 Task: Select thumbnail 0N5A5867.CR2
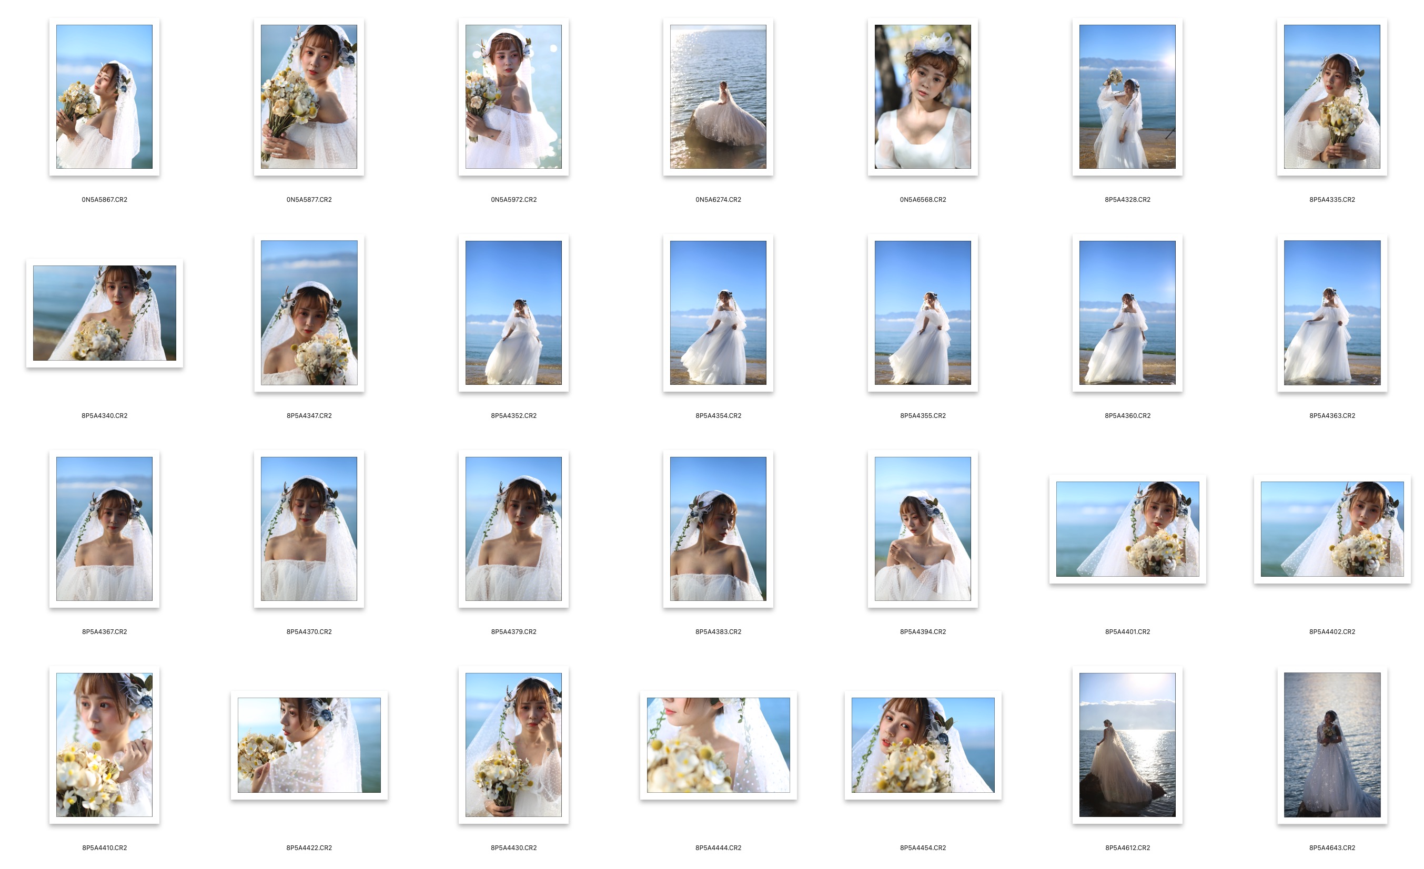pyautogui.click(x=104, y=96)
